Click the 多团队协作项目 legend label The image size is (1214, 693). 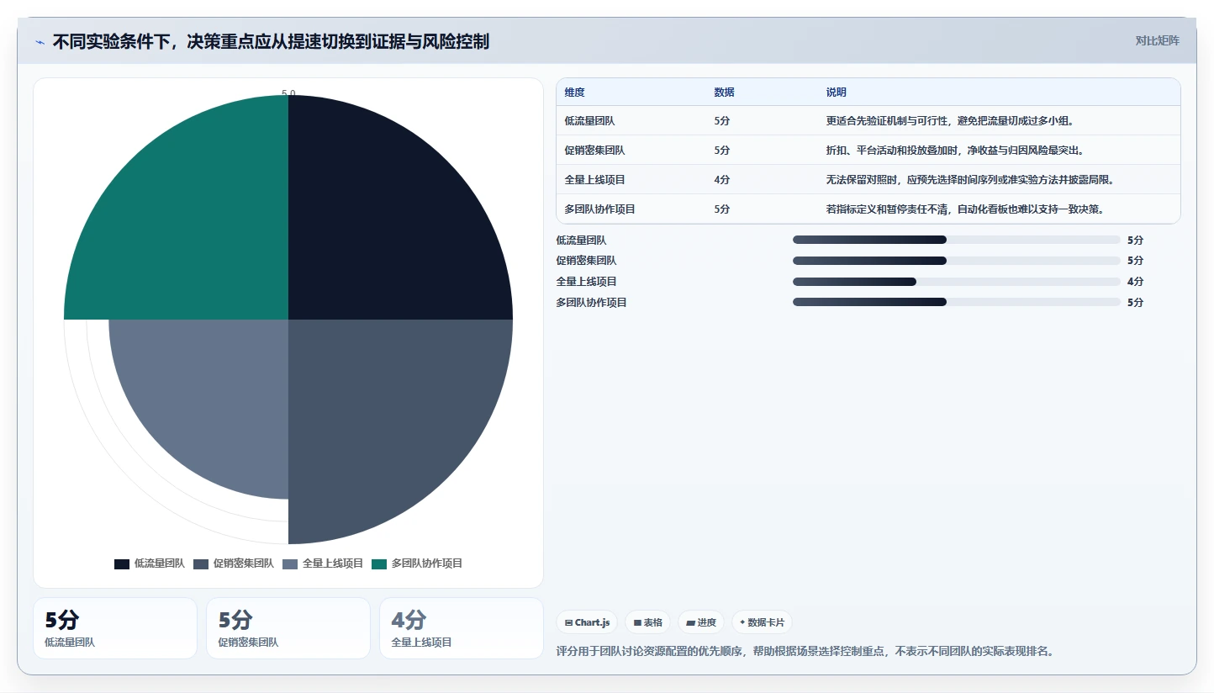pos(426,563)
